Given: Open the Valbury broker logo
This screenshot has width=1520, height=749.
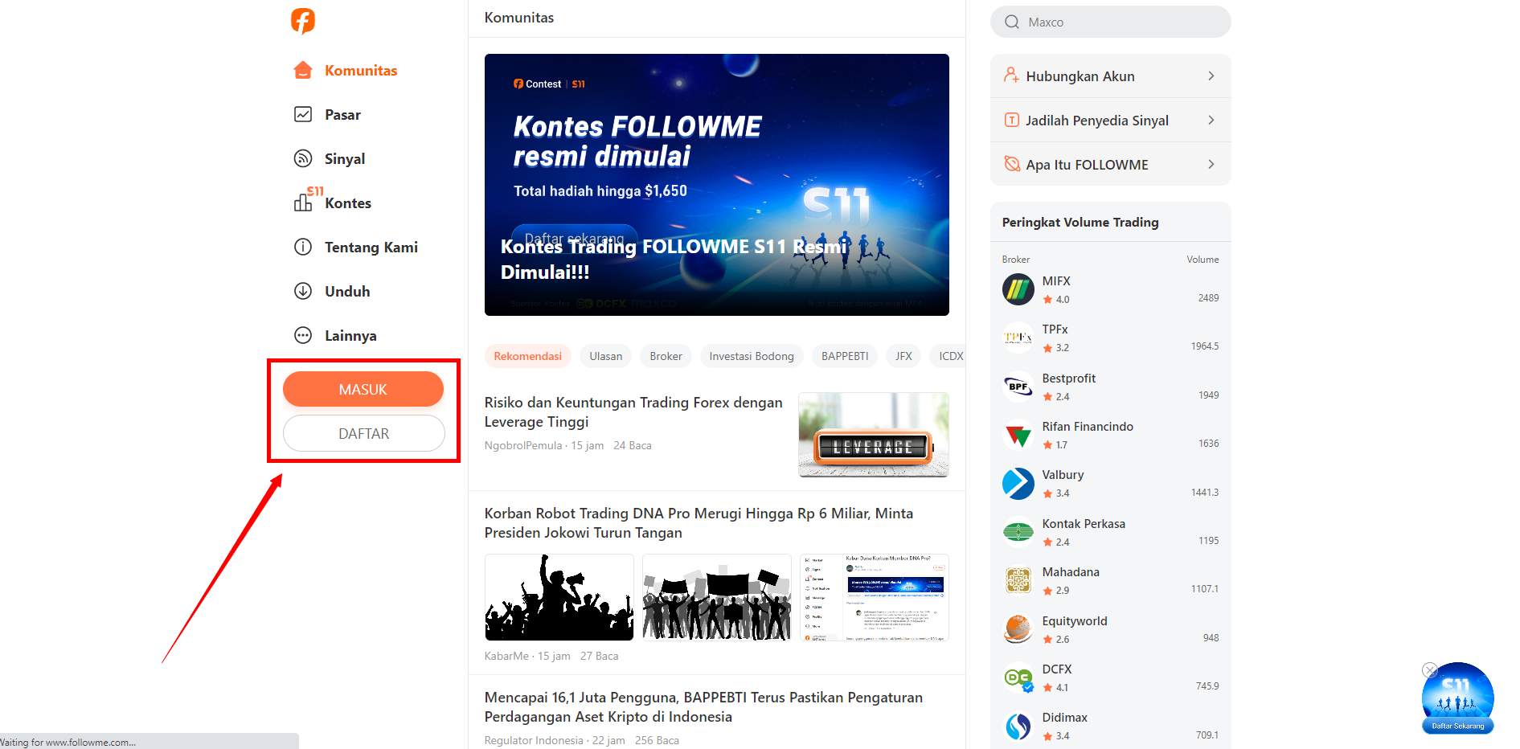Looking at the screenshot, I should pyautogui.click(x=1018, y=483).
